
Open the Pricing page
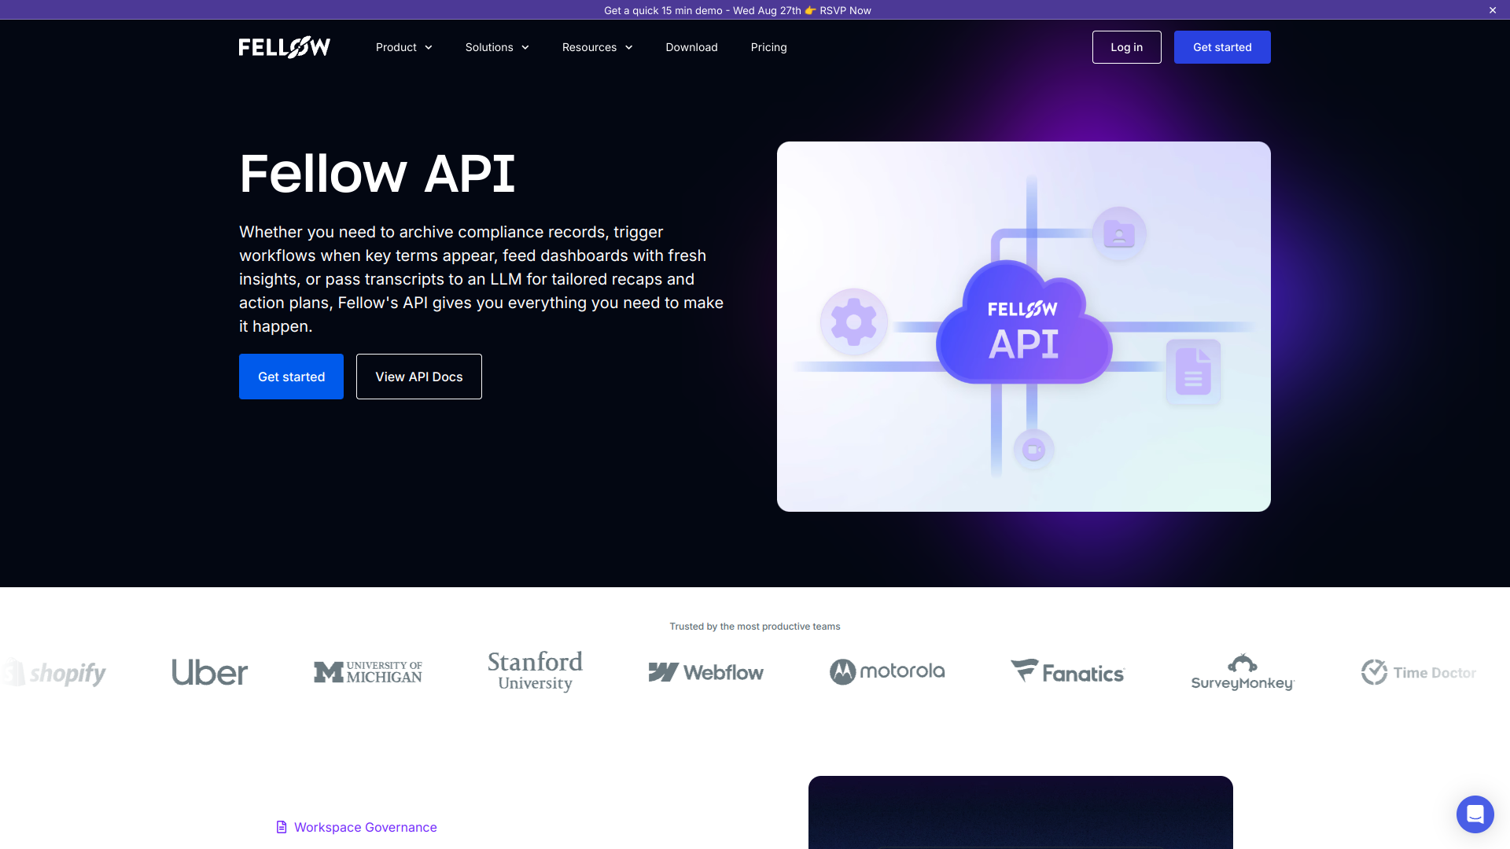(x=768, y=47)
